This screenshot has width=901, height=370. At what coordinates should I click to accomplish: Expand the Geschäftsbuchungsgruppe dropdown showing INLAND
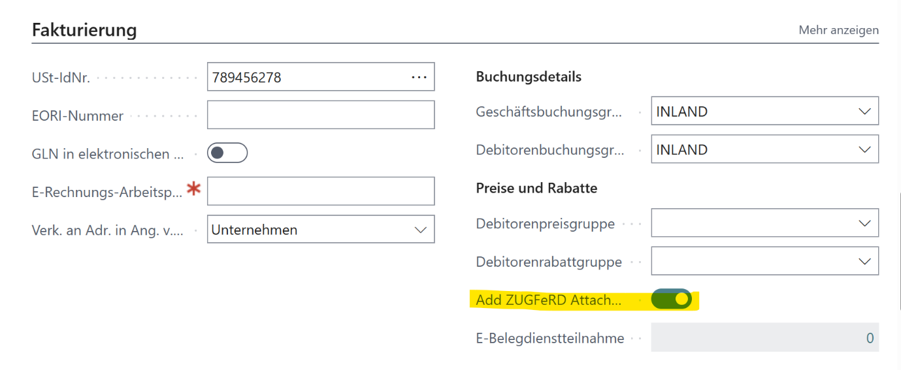coord(865,112)
